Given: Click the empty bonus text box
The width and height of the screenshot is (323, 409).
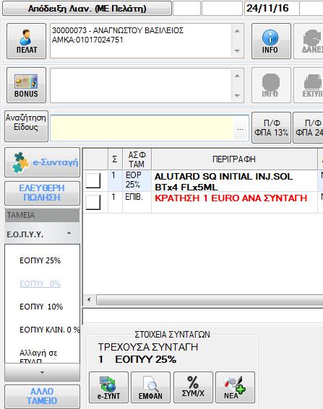Looking at the screenshot, I should coord(141,85).
